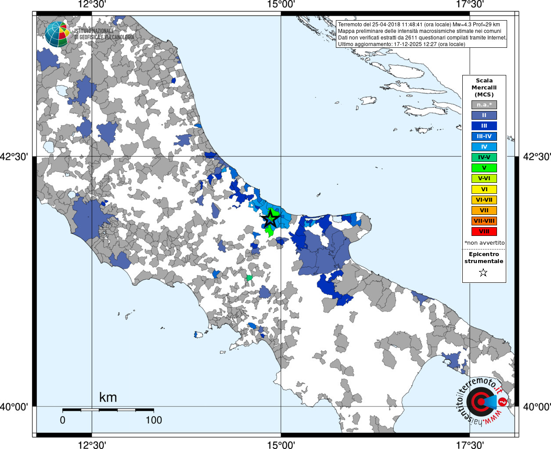The height and width of the screenshot is (449, 551).
Task: Click the km scale bar
Action: click(x=108, y=410)
